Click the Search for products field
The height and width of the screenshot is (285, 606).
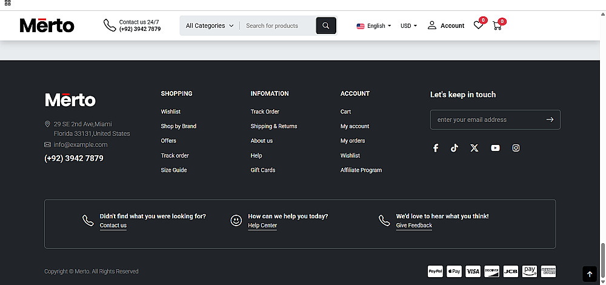tap(278, 25)
